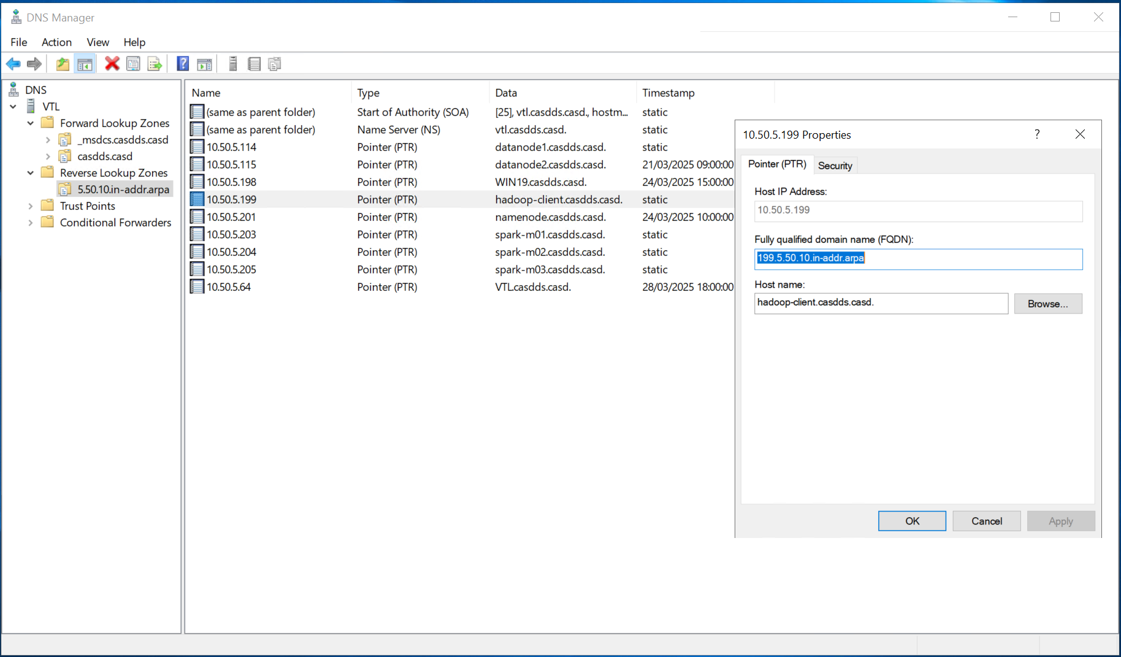Expand the _msdcs.casdds.casd zone
1121x657 pixels.
point(48,139)
